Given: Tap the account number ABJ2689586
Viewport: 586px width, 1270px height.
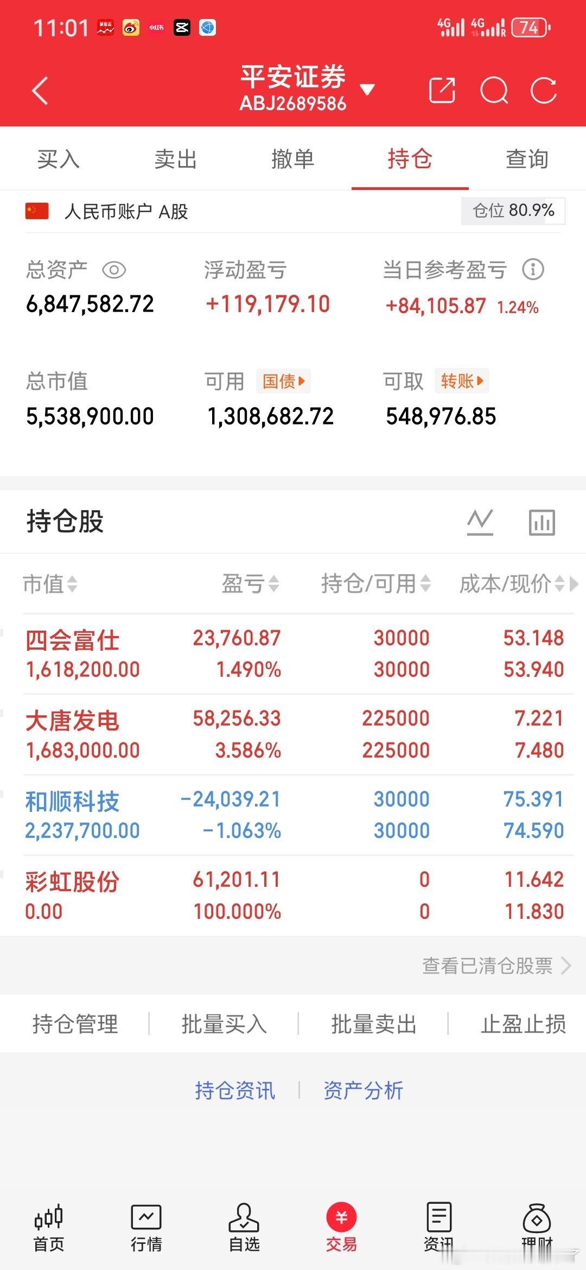Looking at the screenshot, I should pos(293,103).
